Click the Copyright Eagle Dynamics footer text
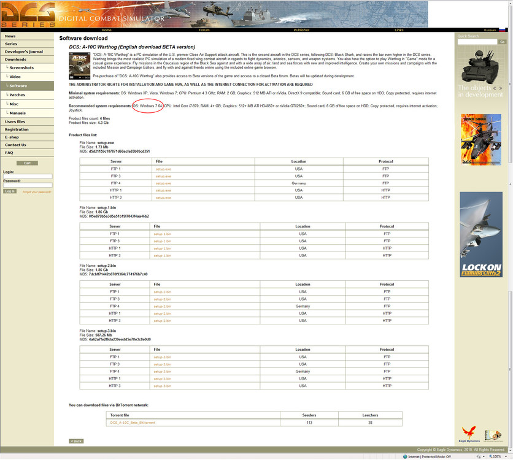Viewport: 513px width, 460px height. point(461,450)
